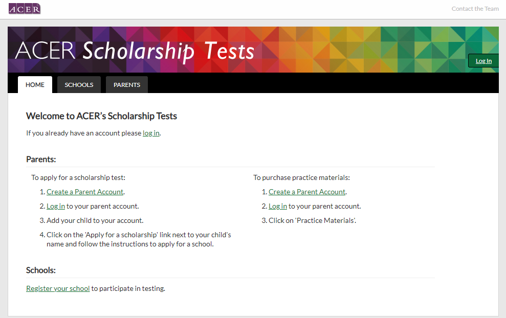Follow the 'log in' link after 'account please'
Image resolution: width=506 pixels, height=318 pixels.
point(151,133)
